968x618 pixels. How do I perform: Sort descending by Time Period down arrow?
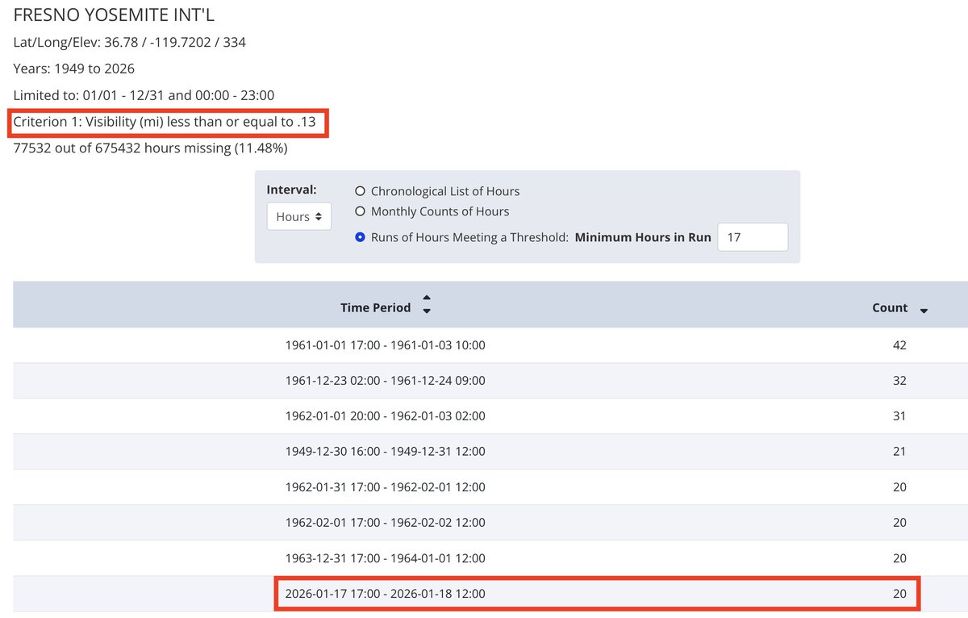tap(427, 311)
